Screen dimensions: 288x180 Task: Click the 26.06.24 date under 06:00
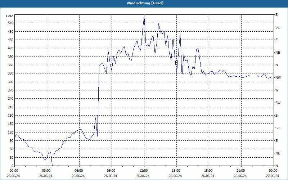tap(78, 176)
